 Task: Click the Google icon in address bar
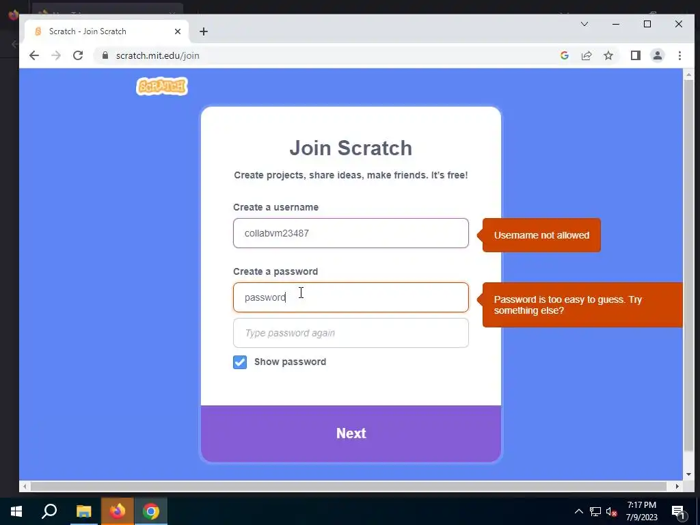[x=564, y=55]
